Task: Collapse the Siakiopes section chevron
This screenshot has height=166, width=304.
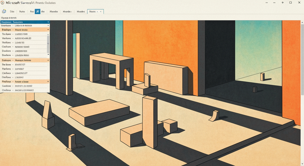Action: coord(48,60)
